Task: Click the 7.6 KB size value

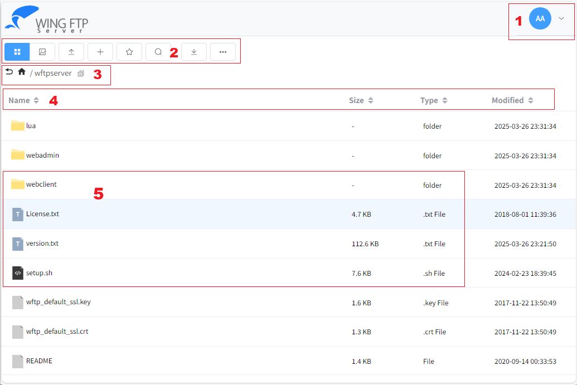Action: (x=361, y=273)
